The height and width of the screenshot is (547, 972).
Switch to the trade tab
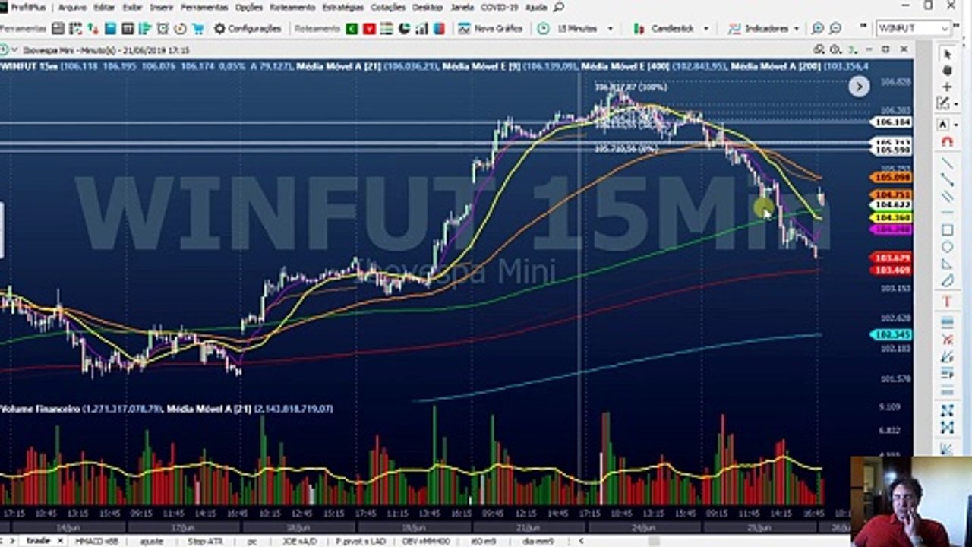[38, 541]
